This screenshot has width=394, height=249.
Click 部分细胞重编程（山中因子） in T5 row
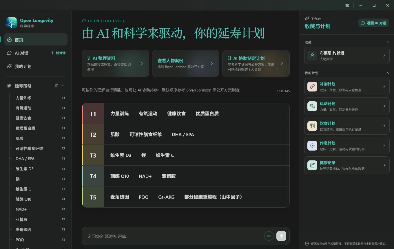pyautogui.click(x=214, y=197)
